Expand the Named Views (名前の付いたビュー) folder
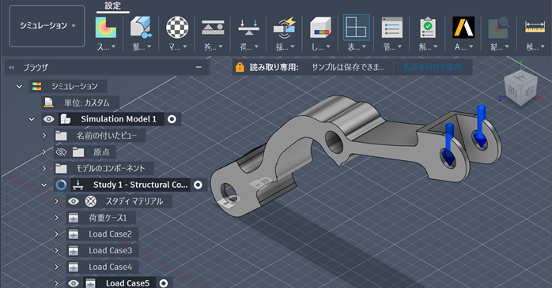This screenshot has height=288, width=552. click(44, 136)
